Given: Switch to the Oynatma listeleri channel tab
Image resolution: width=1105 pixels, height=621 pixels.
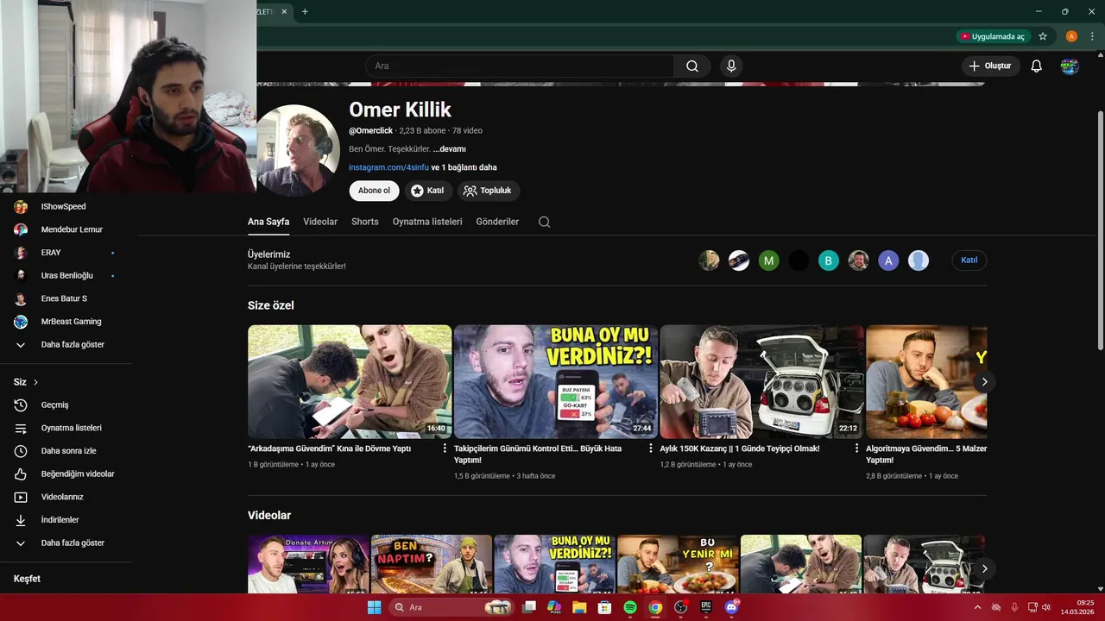Looking at the screenshot, I should (427, 222).
